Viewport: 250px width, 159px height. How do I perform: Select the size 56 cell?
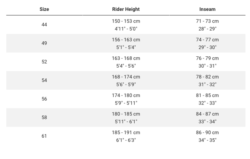[x=44, y=99]
